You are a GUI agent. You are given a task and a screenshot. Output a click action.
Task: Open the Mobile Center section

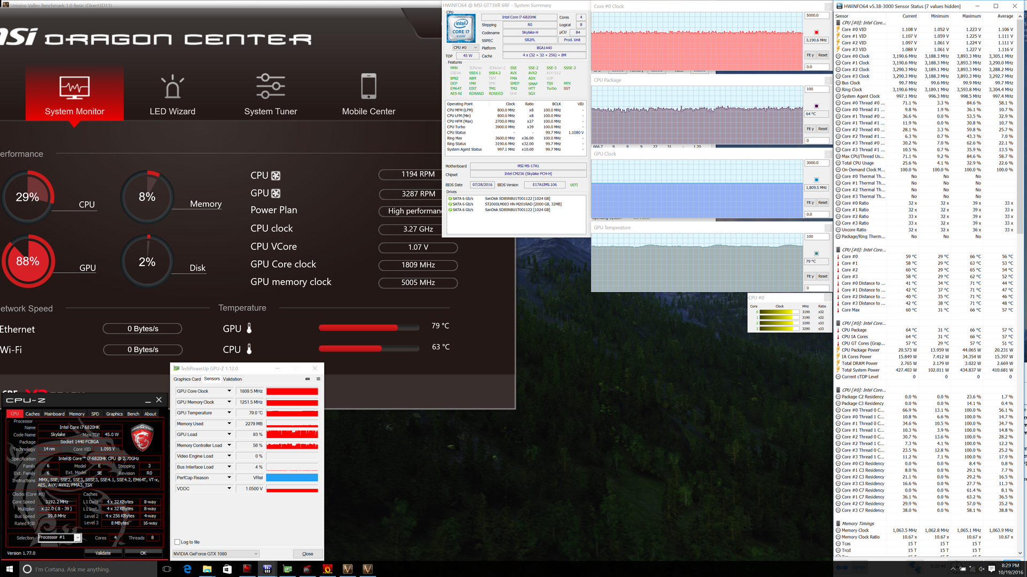pos(369,95)
